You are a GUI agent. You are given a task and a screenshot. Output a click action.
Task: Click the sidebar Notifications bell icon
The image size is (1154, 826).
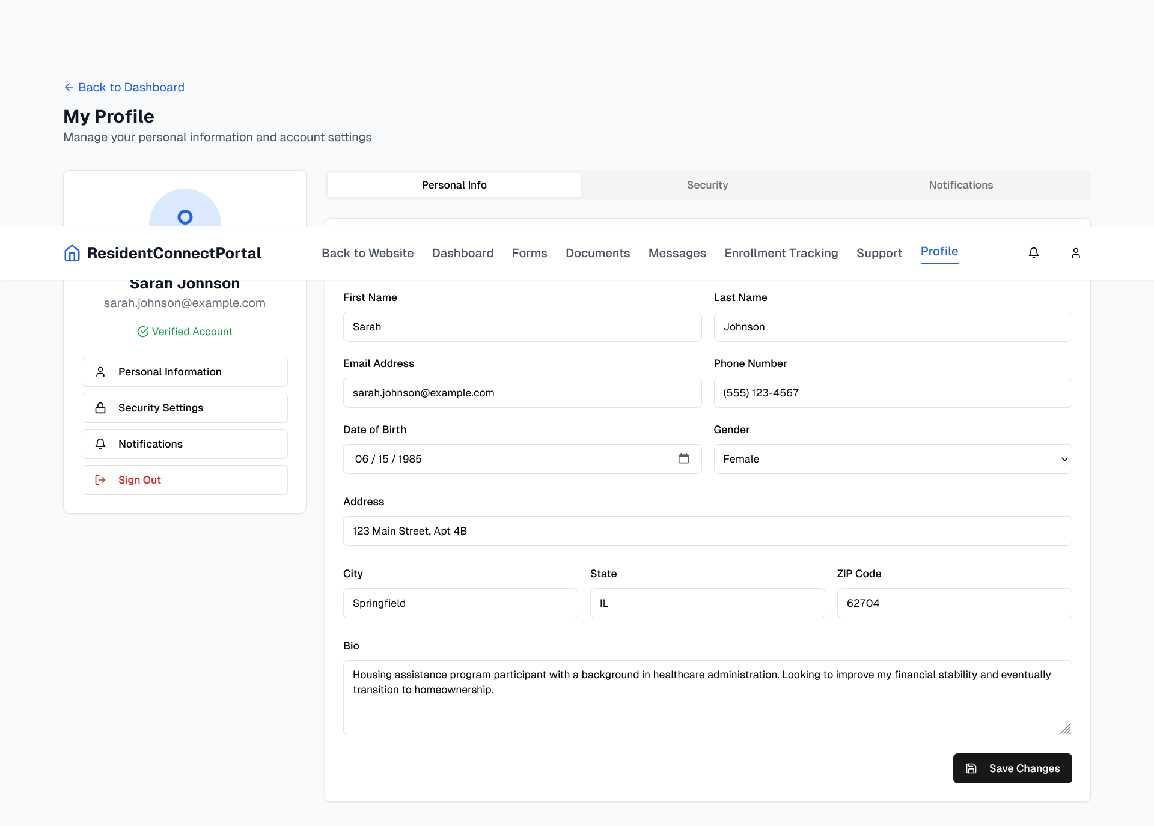click(100, 444)
